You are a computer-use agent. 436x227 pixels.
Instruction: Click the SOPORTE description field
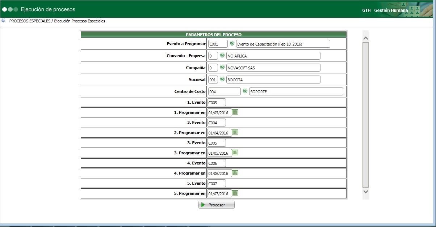tap(296, 91)
